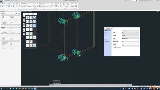Screen dimensions: 160x90
Task: Switch to Extended Modeling ribbon tab
Action: coord(14,2)
